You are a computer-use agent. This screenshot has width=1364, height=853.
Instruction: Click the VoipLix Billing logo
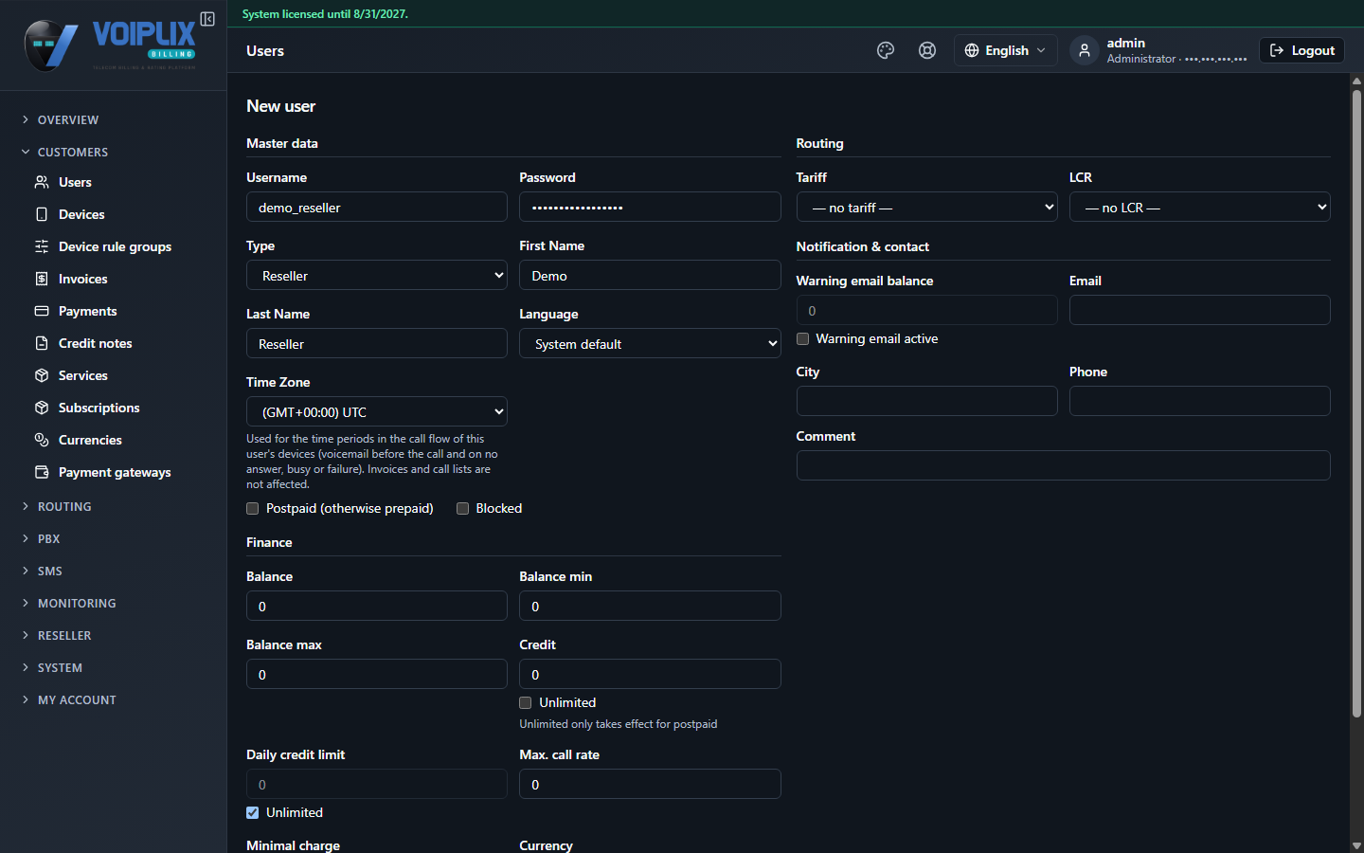click(x=110, y=45)
